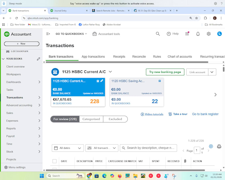The height and width of the screenshot is (180, 225).
Task: Go to bank register link
Action: [205, 114]
